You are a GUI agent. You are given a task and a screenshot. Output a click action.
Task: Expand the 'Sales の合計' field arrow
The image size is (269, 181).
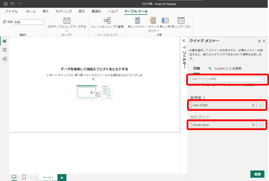click(x=260, y=105)
